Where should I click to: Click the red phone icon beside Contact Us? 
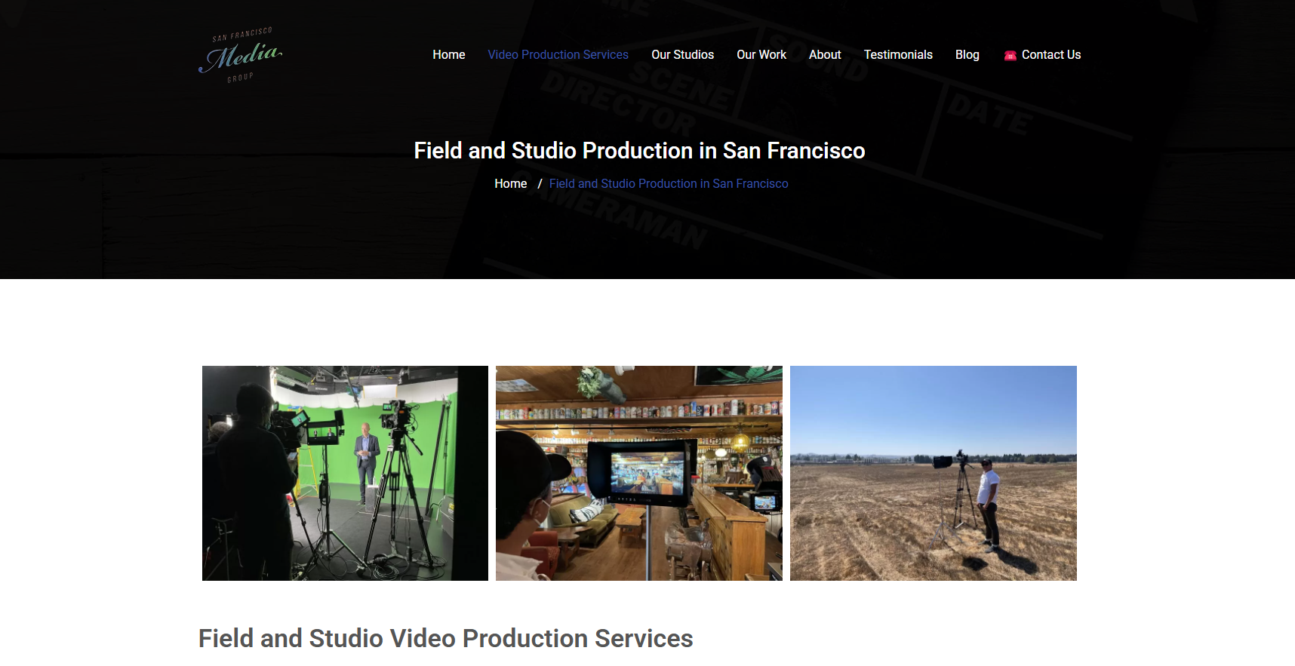pyautogui.click(x=1010, y=55)
